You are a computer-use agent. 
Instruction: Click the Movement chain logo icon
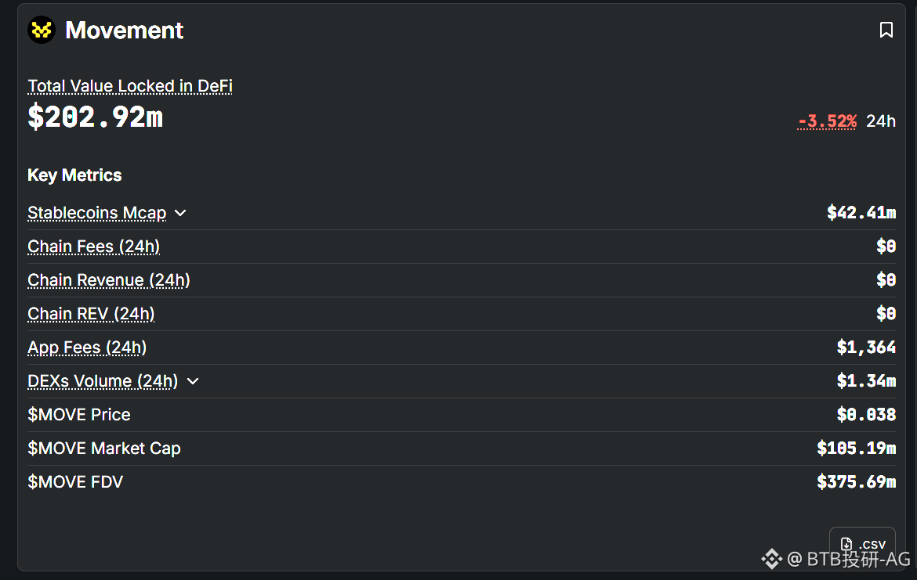[42, 31]
